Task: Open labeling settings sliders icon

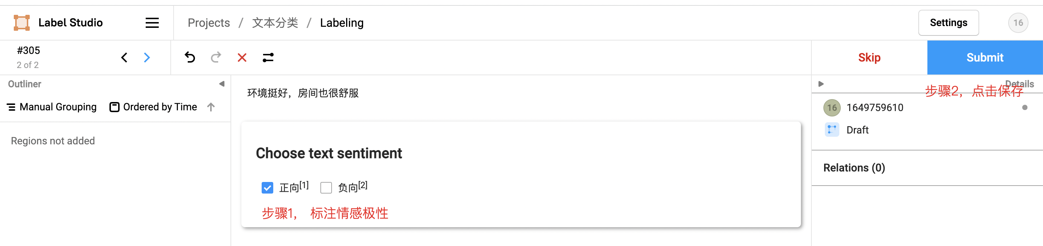Action: (268, 58)
